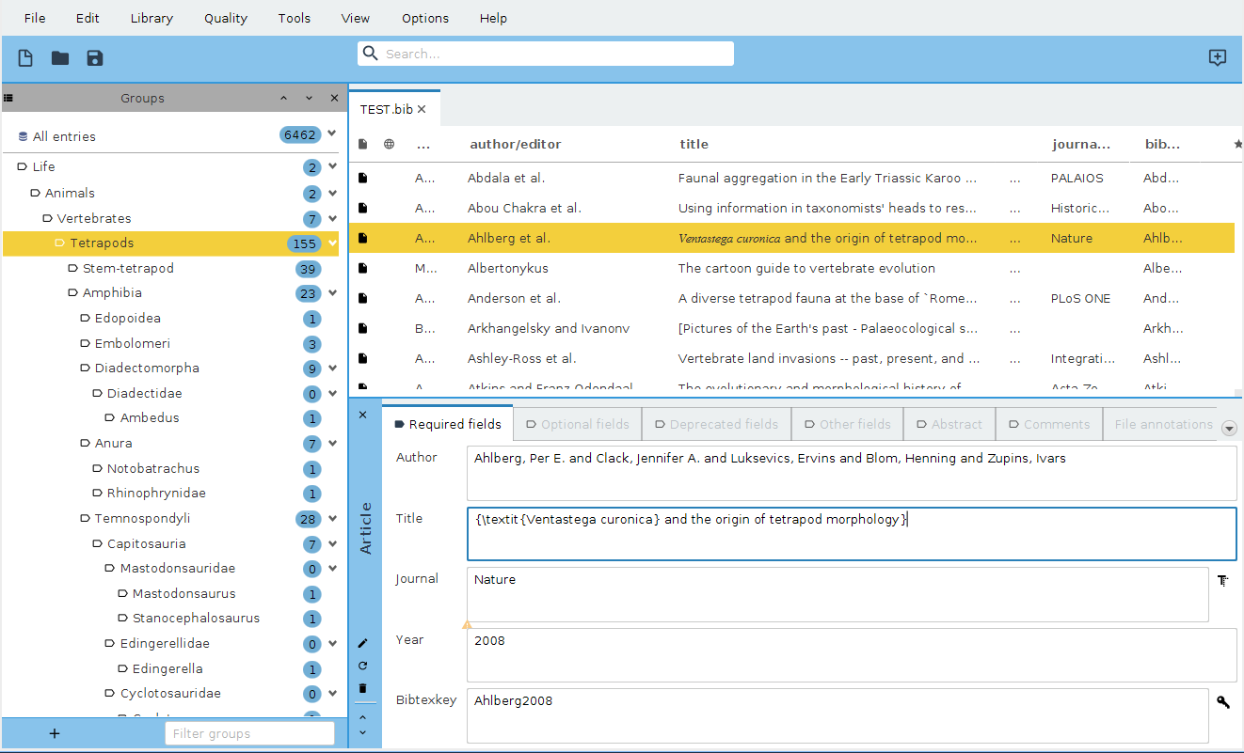Click the PLoS ONE journal cell
This screenshot has width=1244, height=753.
(1080, 298)
